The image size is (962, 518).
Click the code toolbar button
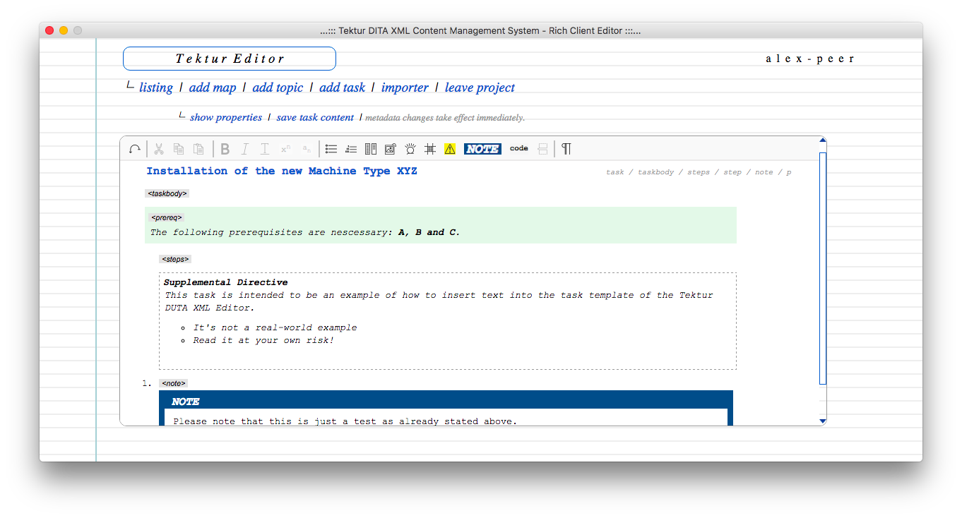[x=519, y=148]
